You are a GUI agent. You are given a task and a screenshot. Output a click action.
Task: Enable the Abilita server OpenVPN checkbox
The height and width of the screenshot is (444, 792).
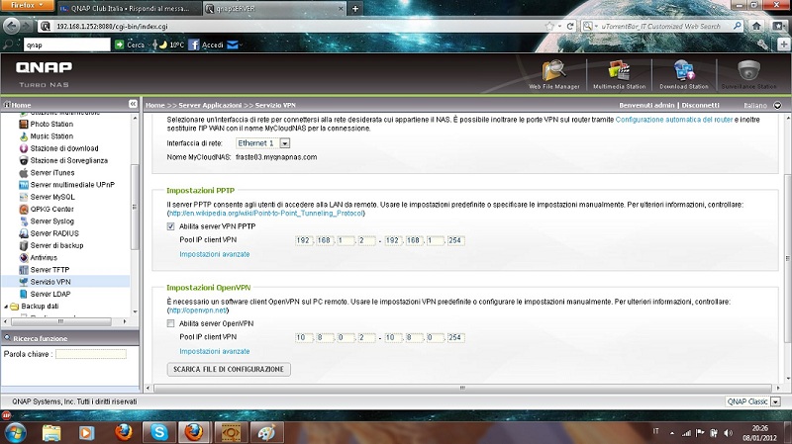click(x=171, y=323)
